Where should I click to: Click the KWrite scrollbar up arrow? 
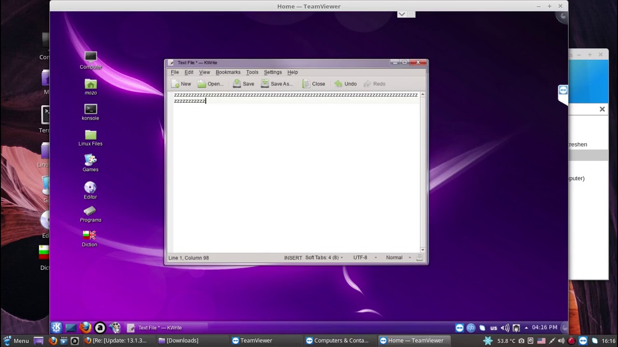(422, 94)
